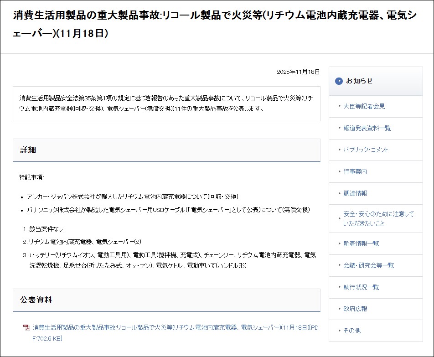Expand the パブリック・コメント sidebar entry
Image resolution: width=434 pixels, height=357 pixels.
(365, 150)
